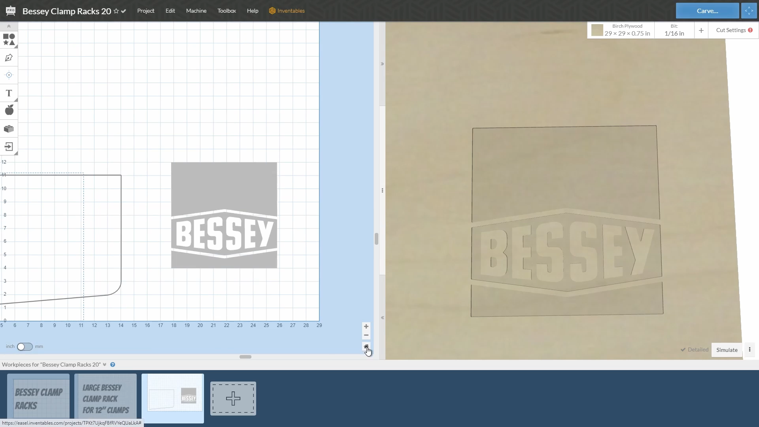
Task: Collapse the left tool panel chevron
Action: coord(9,26)
